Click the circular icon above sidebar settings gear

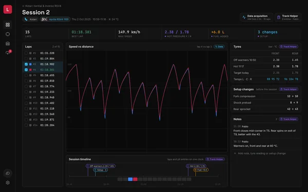8,173
